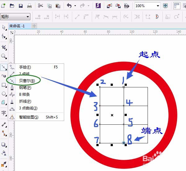
Task: Make node smooth
Action: point(106,17)
